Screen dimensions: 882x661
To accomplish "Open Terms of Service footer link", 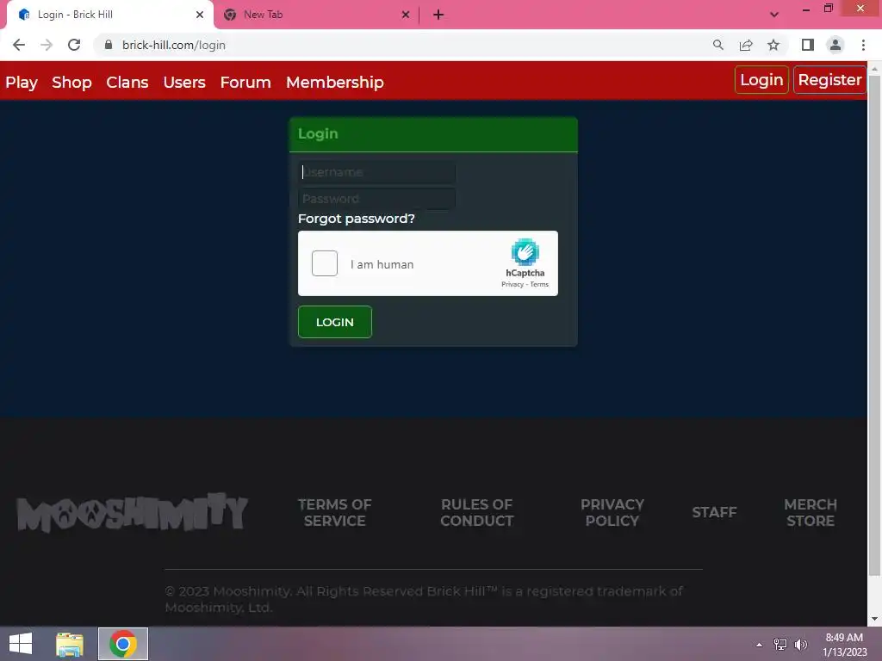I will (x=335, y=512).
